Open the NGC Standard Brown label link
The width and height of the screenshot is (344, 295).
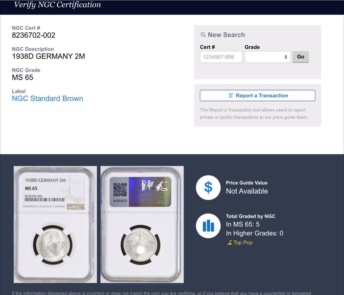[47, 99]
